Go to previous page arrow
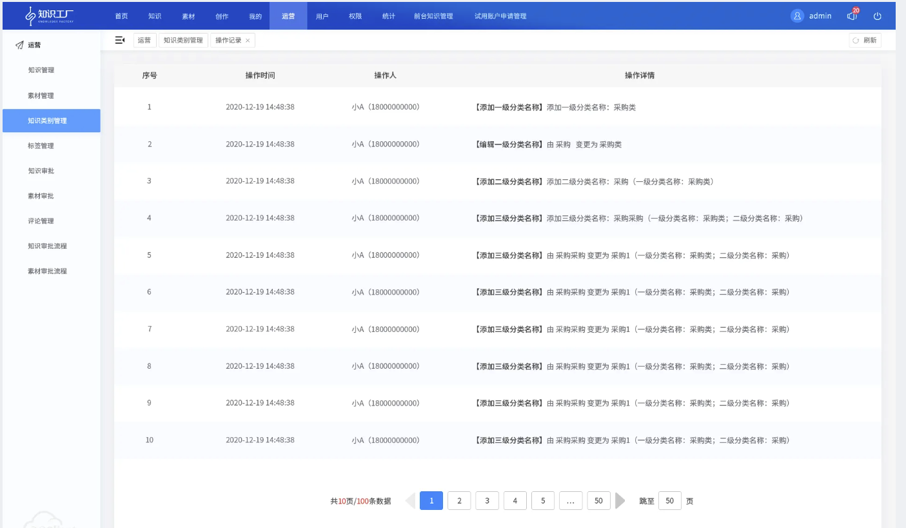 (410, 501)
